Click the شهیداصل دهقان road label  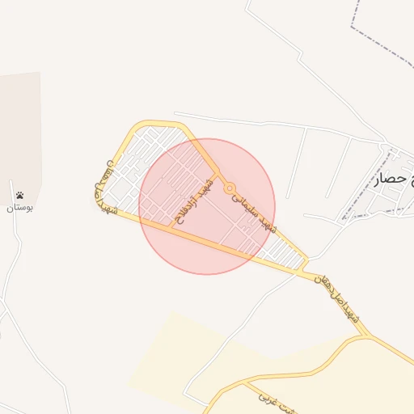[337, 299]
